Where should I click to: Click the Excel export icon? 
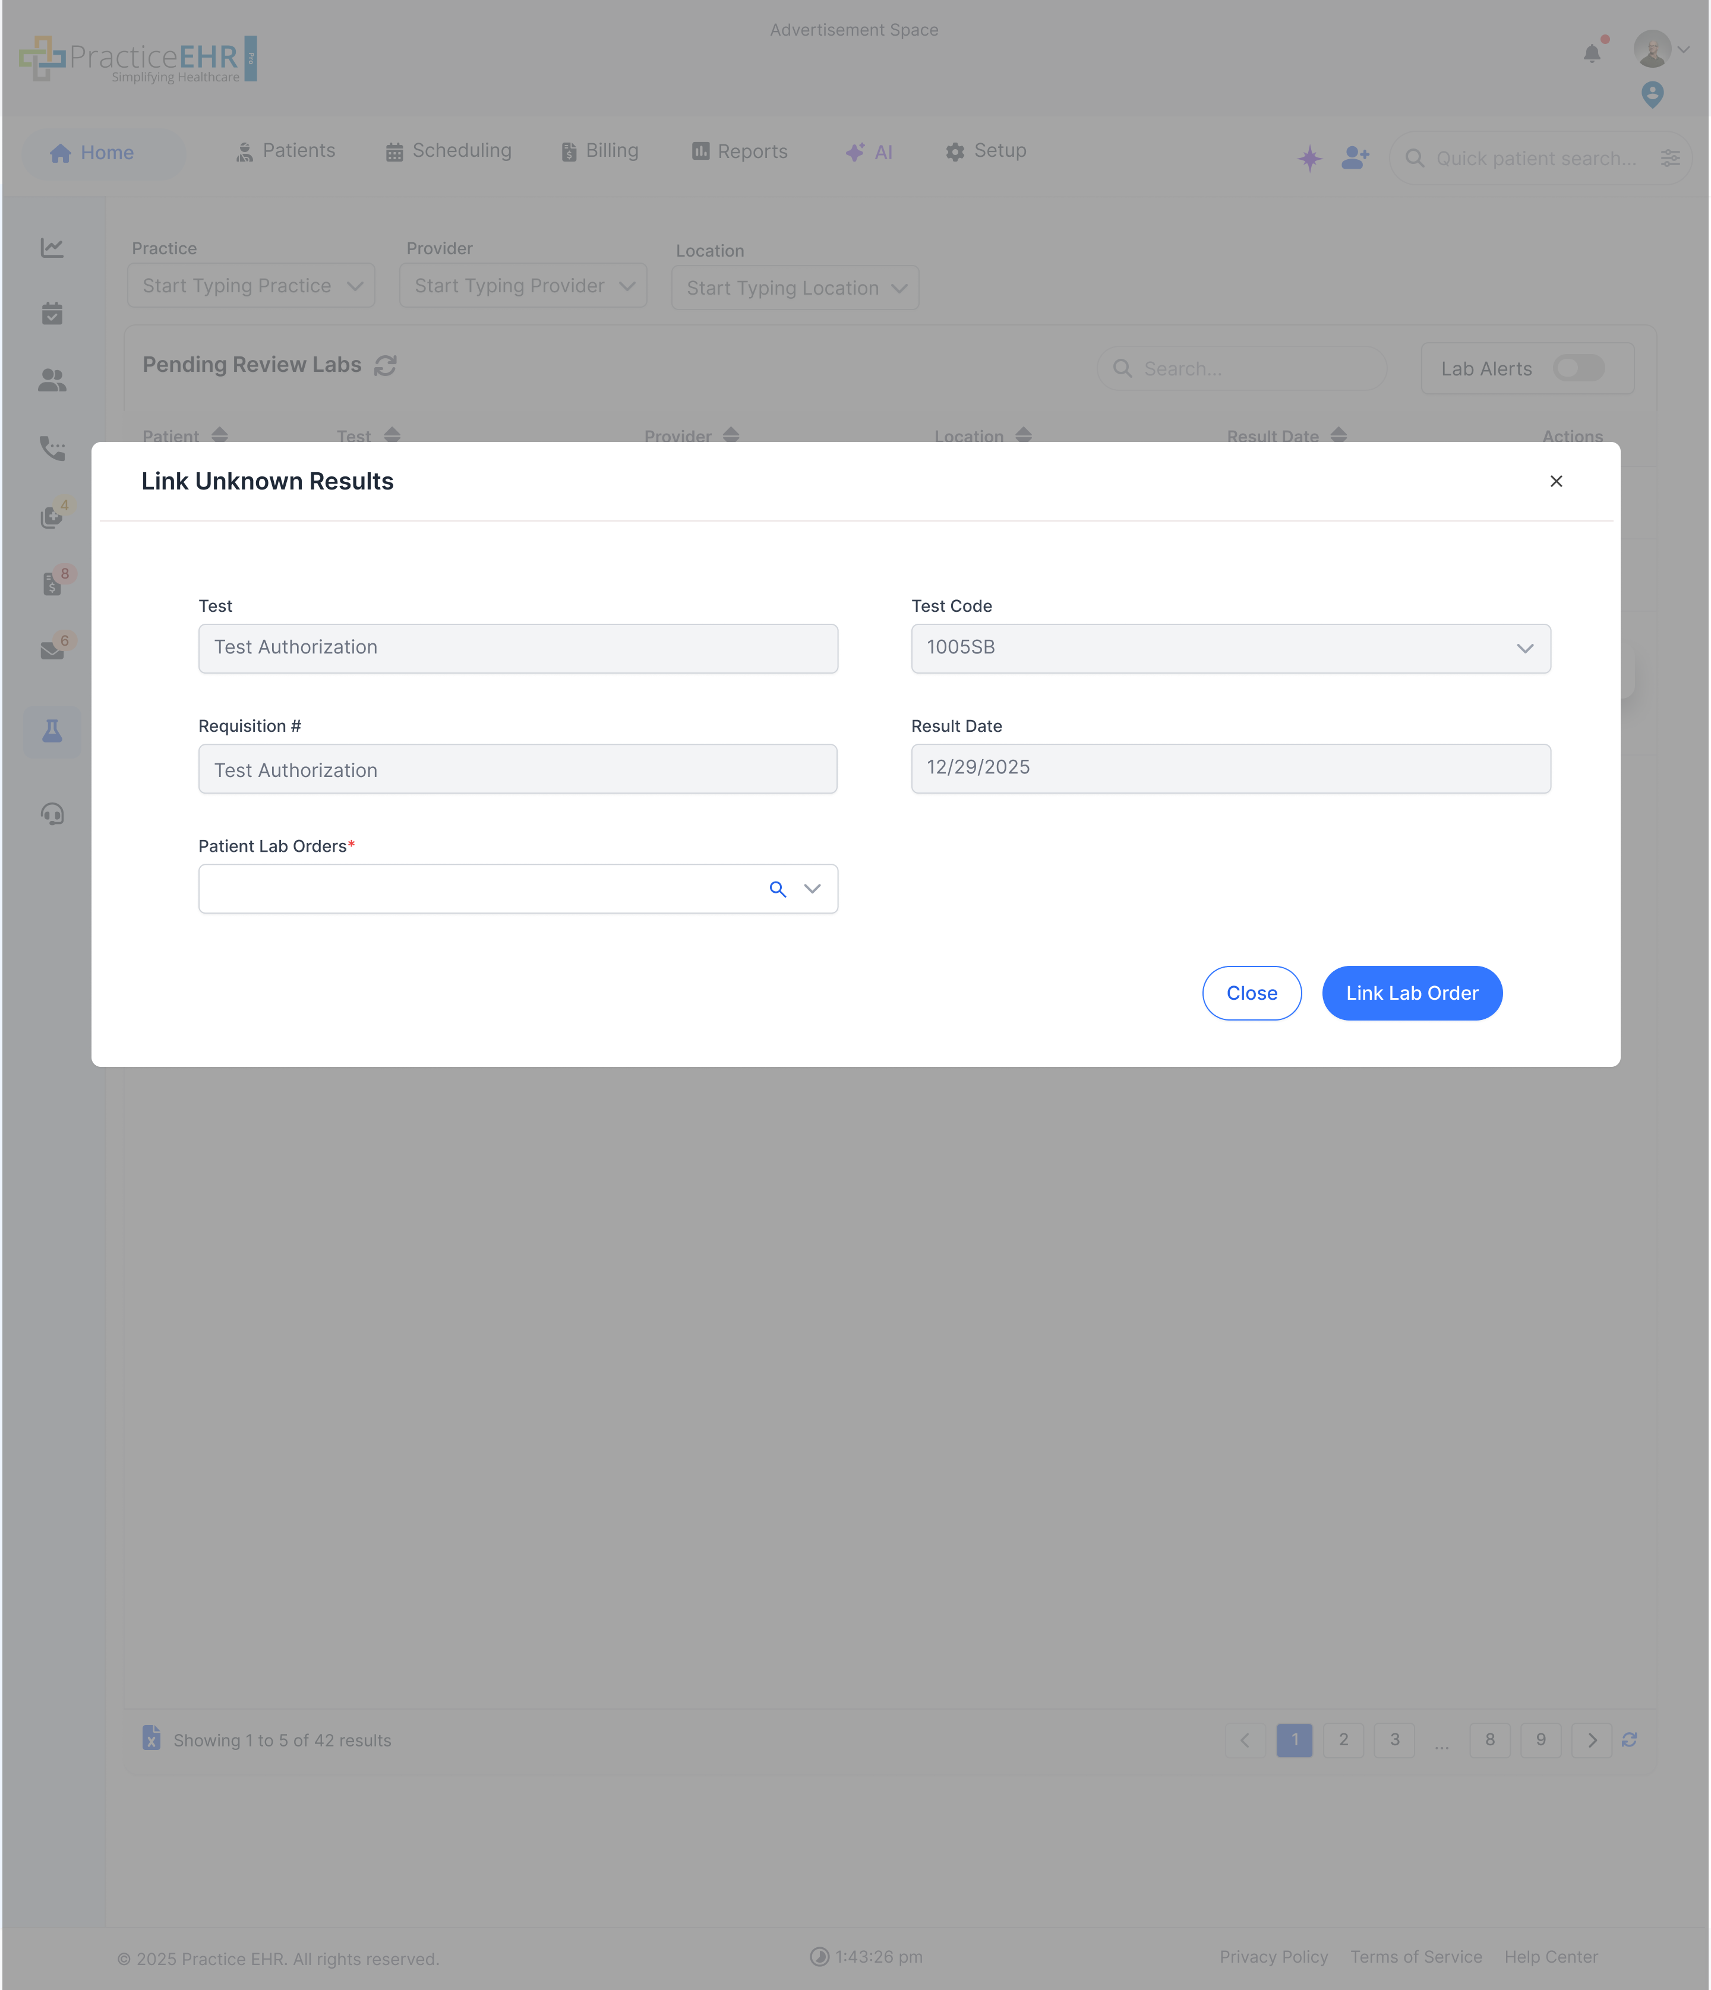pos(151,1738)
